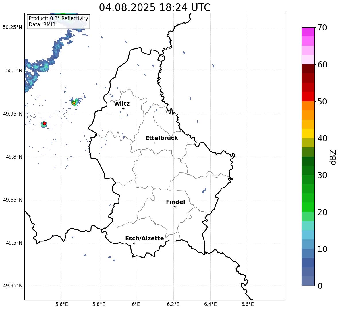Click the 5.8°E longitude label
The width and height of the screenshot is (340, 310).
(99, 304)
